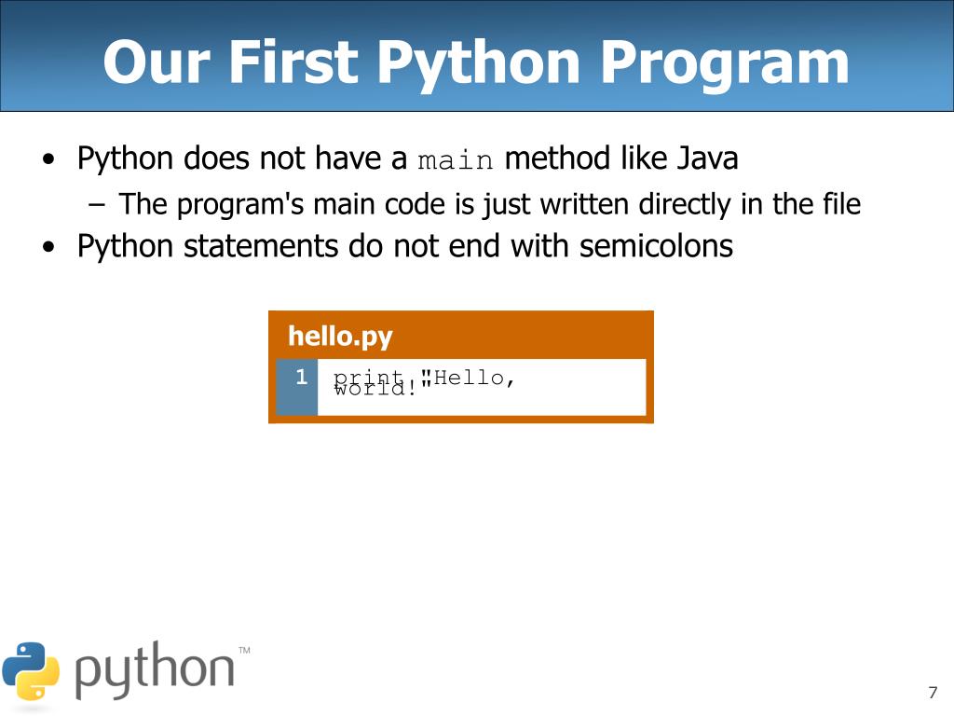954x716 pixels.
Task: Select the second bullet point dot
Action: 48,248
